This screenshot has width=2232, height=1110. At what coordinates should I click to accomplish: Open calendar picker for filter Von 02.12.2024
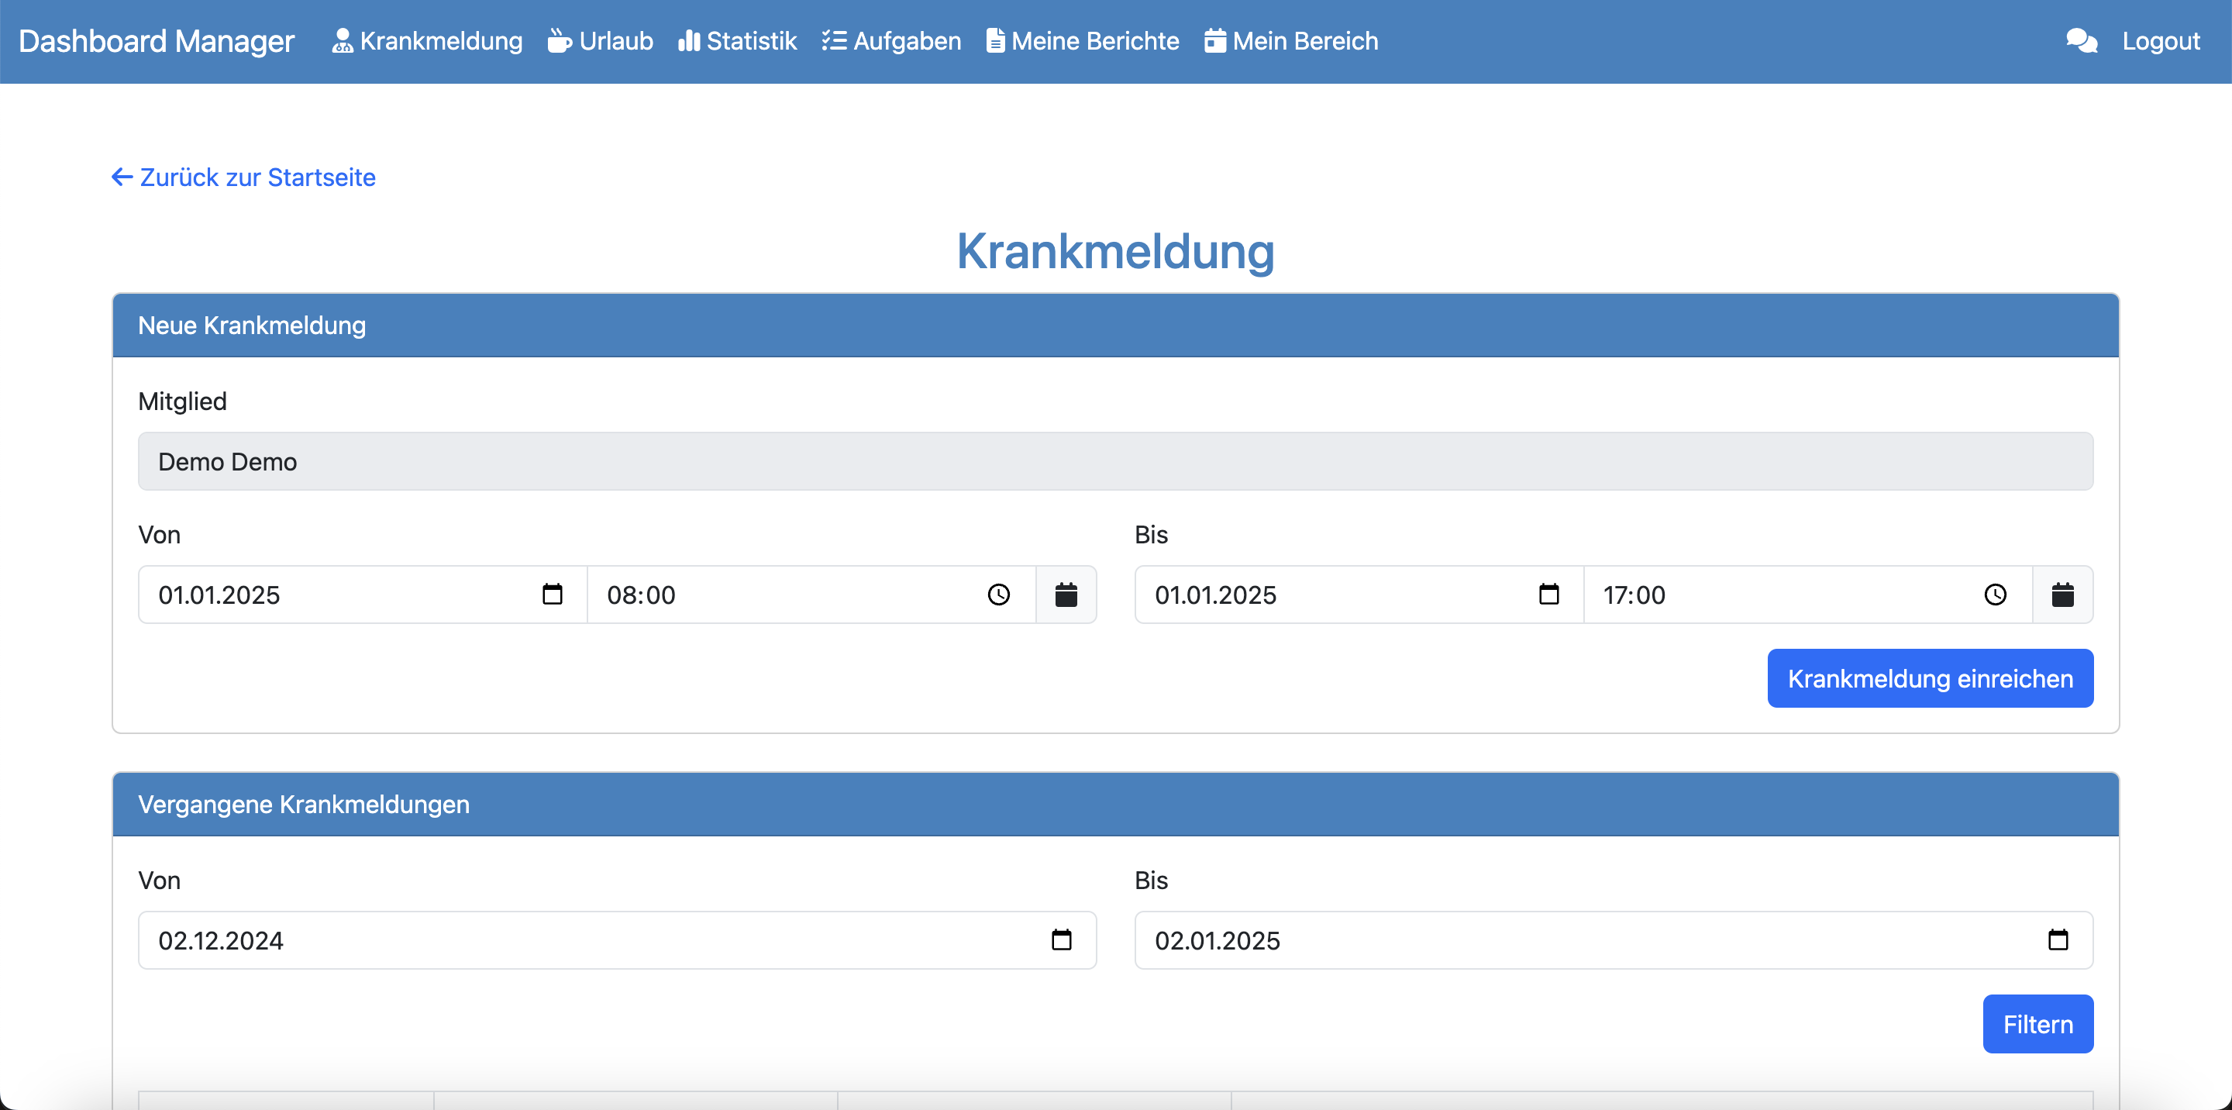[x=1062, y=940]
